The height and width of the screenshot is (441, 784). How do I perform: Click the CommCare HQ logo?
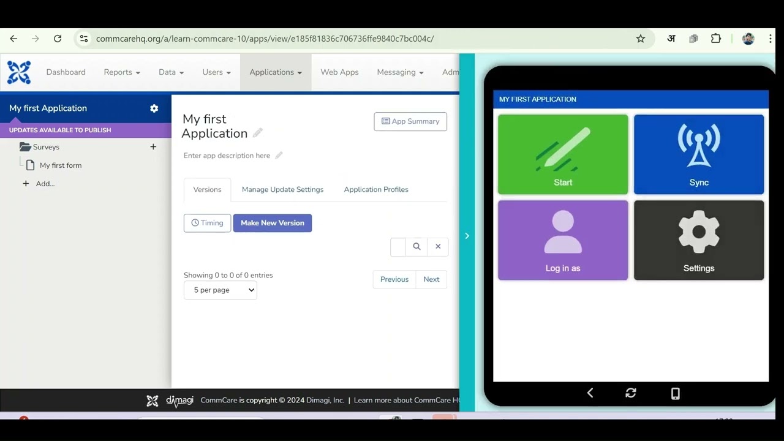pos(19,72)
